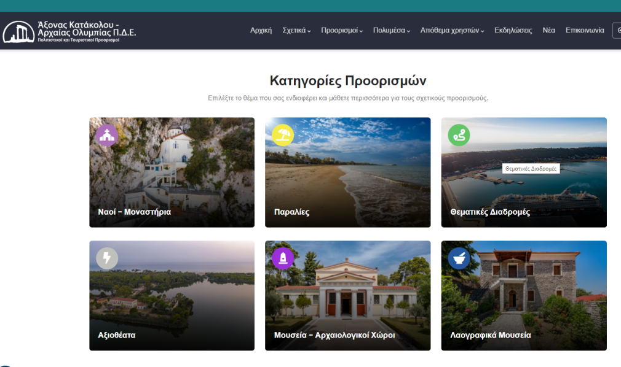Click the blue mortar icon on Λαογραφικά Μουσεία
The width and height of the screenshot is (621, 367).
click(x=459, y=258)
